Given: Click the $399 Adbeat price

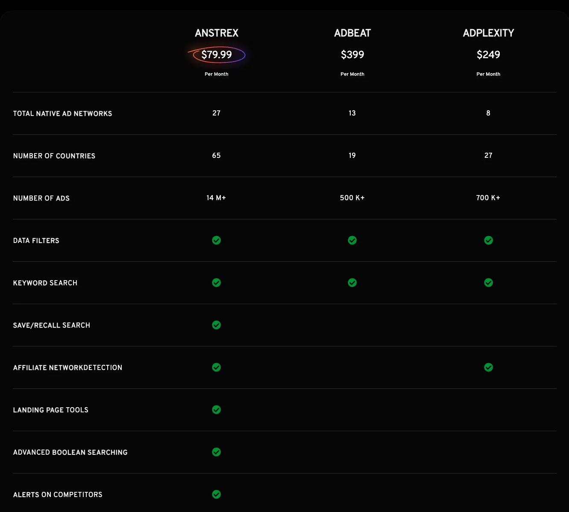Looking at the screenshot, I should click(352, 55).
